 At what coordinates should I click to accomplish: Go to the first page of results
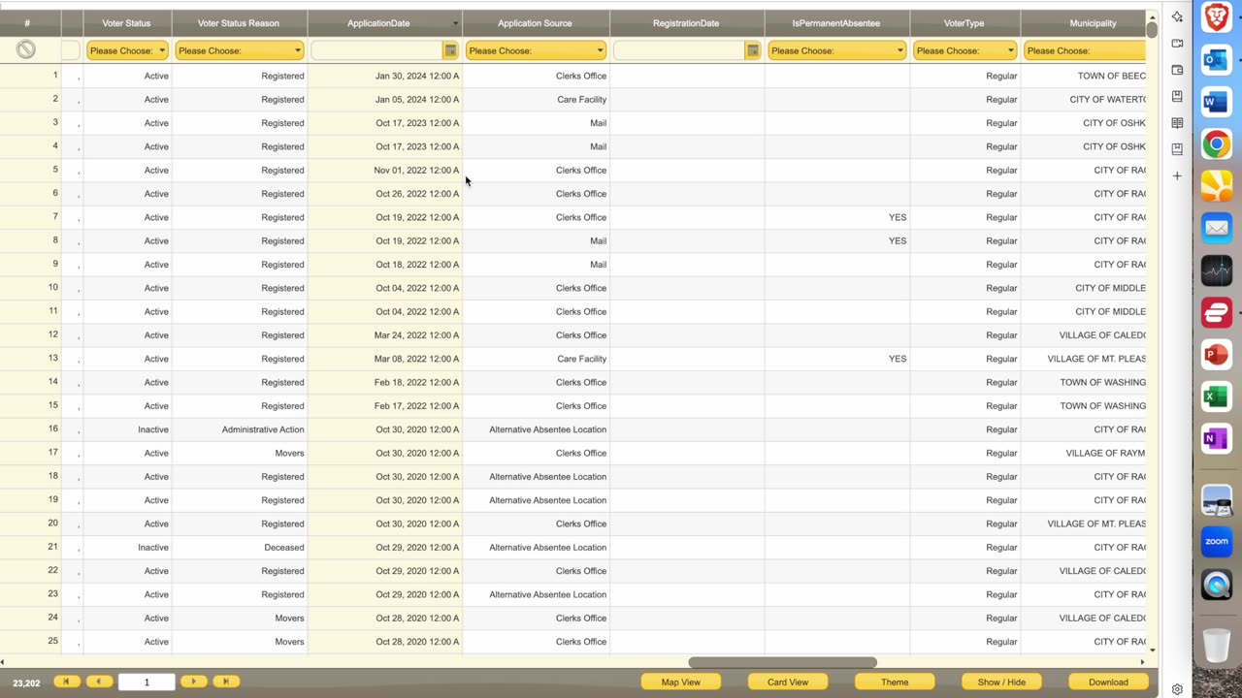67,682
